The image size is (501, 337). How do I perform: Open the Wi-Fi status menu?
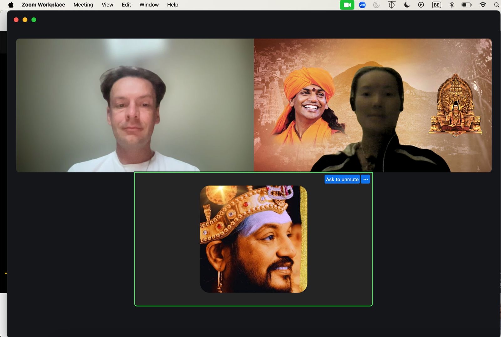point(483,5)
